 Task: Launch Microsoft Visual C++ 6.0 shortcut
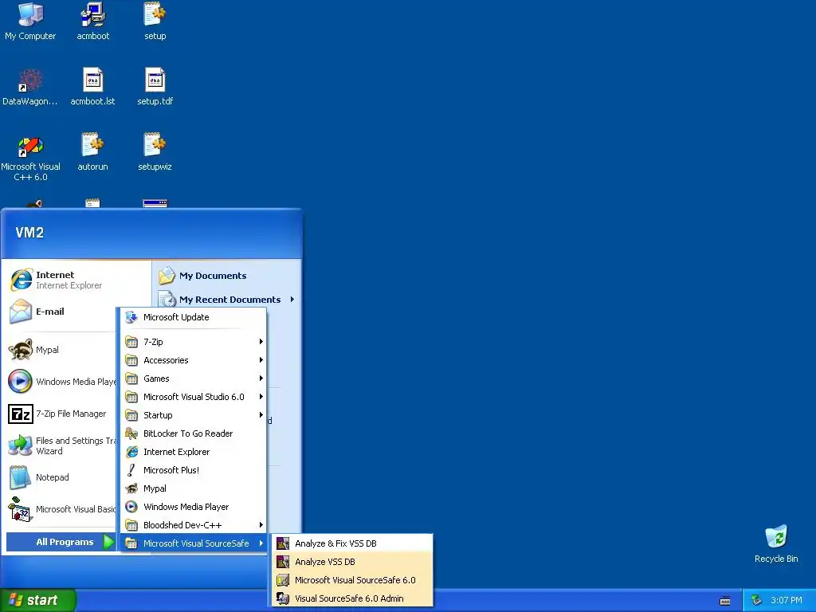coord(30,157)
